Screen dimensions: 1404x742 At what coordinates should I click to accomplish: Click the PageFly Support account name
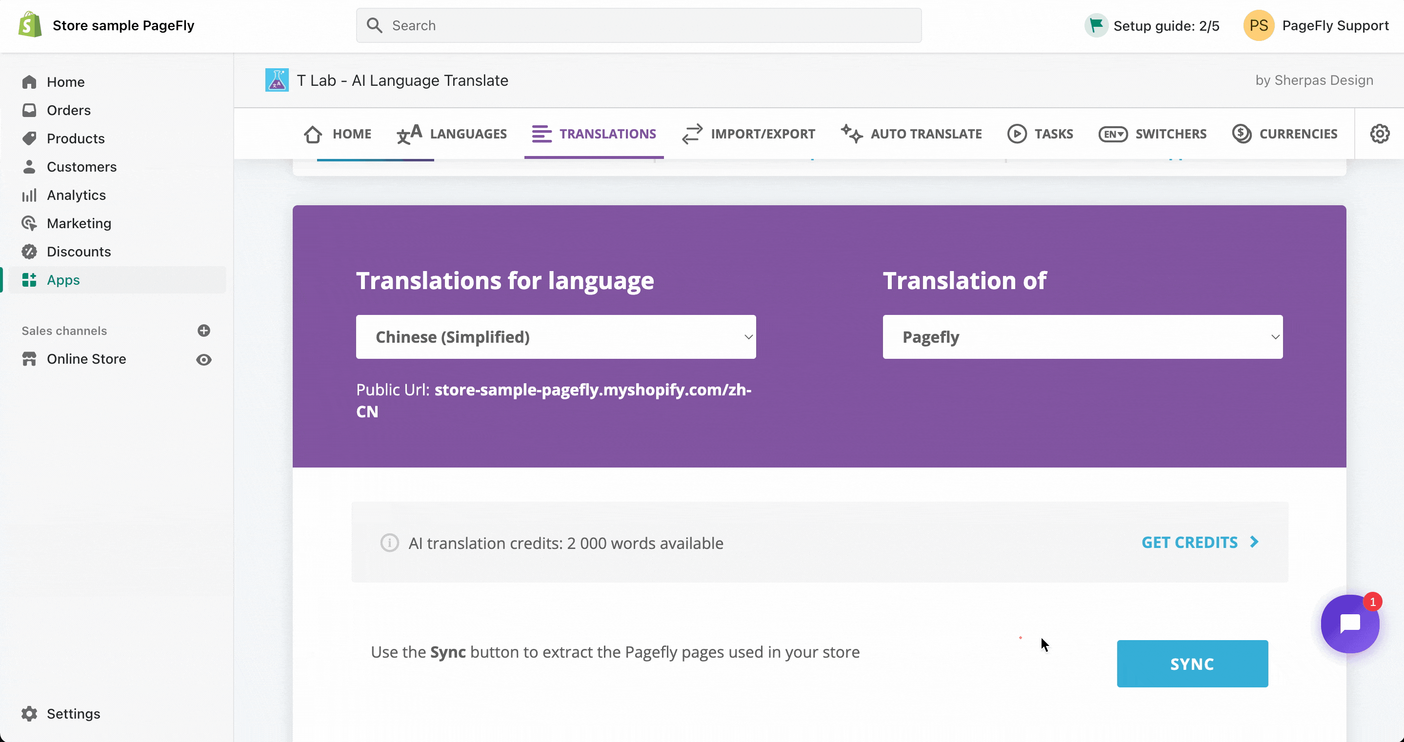pyautogui.click(x=1335, y=26)
